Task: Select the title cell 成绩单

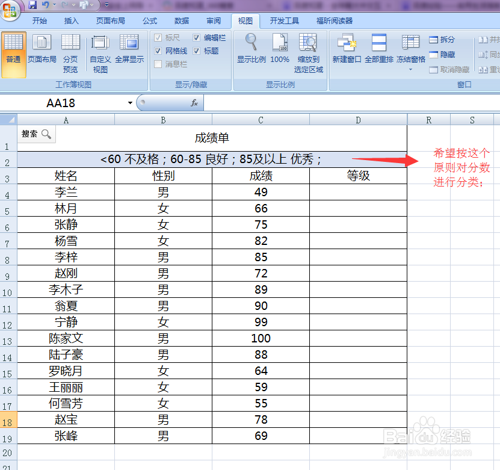Action: pos(212,138)
